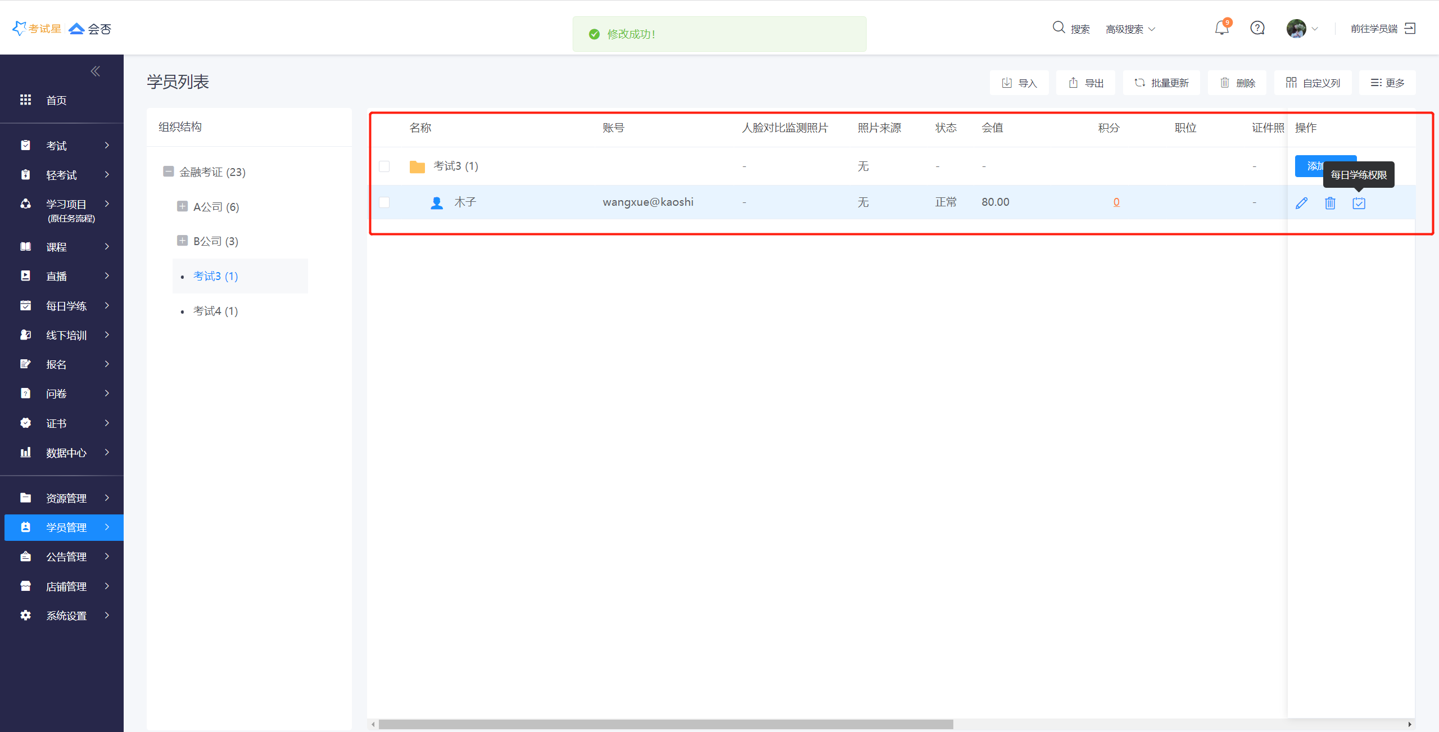Open the 系统设置 sidebar menu
The width and height of the screenshot is (1439, 732).
(66, 616)
